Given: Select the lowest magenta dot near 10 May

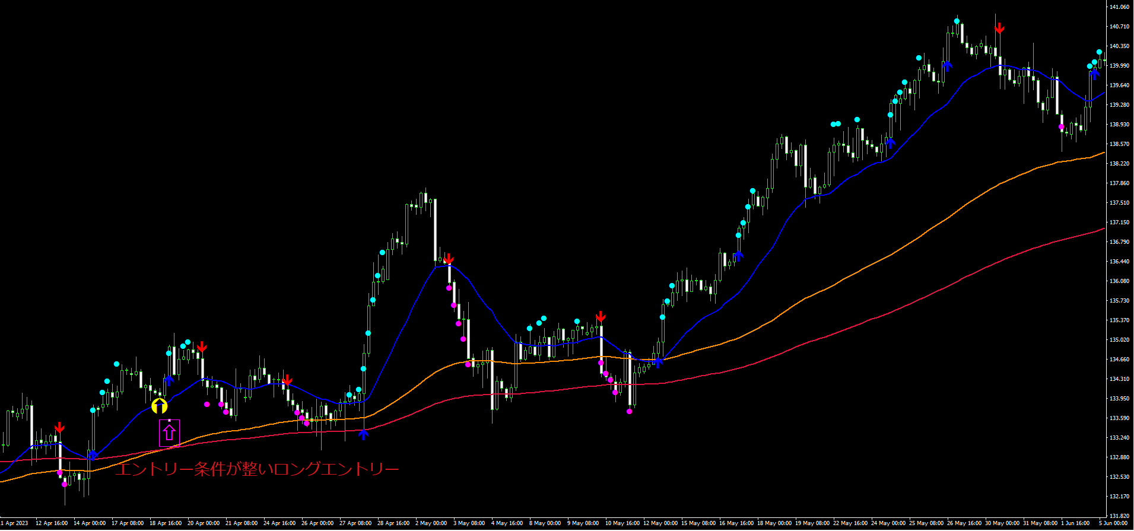Looking at the screenshot, I should pyautogui.click(x=629, y=411).
